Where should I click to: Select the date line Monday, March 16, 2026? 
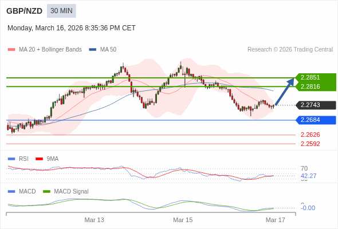(x=72, y=28)
